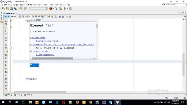This screenshot has width=187, height=105.
Task: Open the Windows Start menu
Action: click(x=3, y=102)
